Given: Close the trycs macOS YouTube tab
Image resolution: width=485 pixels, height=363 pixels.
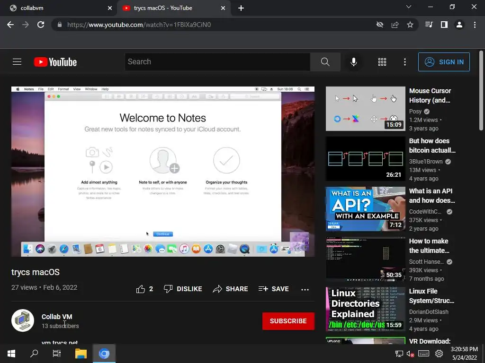Looking at the screenshot, I should click(x=223, y=8).
